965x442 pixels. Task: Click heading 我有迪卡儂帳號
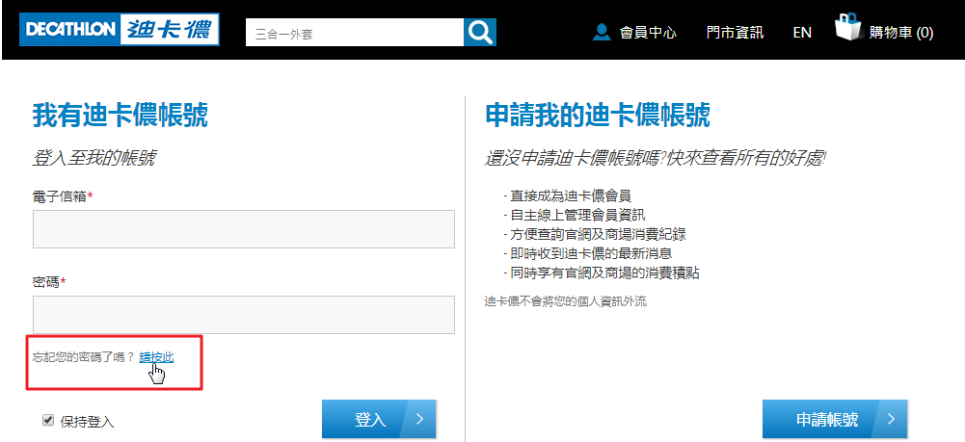coord(120,116)
